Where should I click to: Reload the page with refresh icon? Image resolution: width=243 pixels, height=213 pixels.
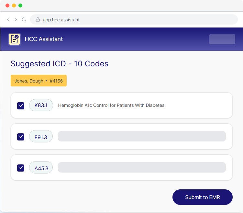[24, 19]
